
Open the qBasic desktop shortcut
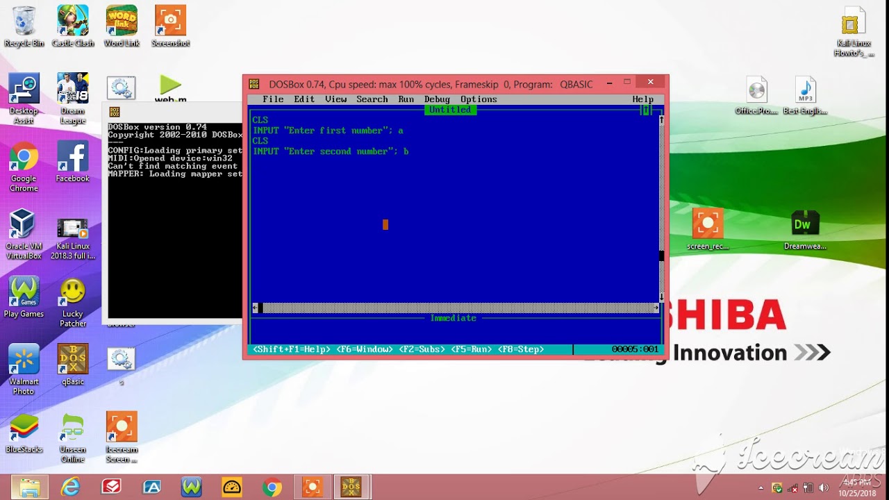[x=73, y=365]
